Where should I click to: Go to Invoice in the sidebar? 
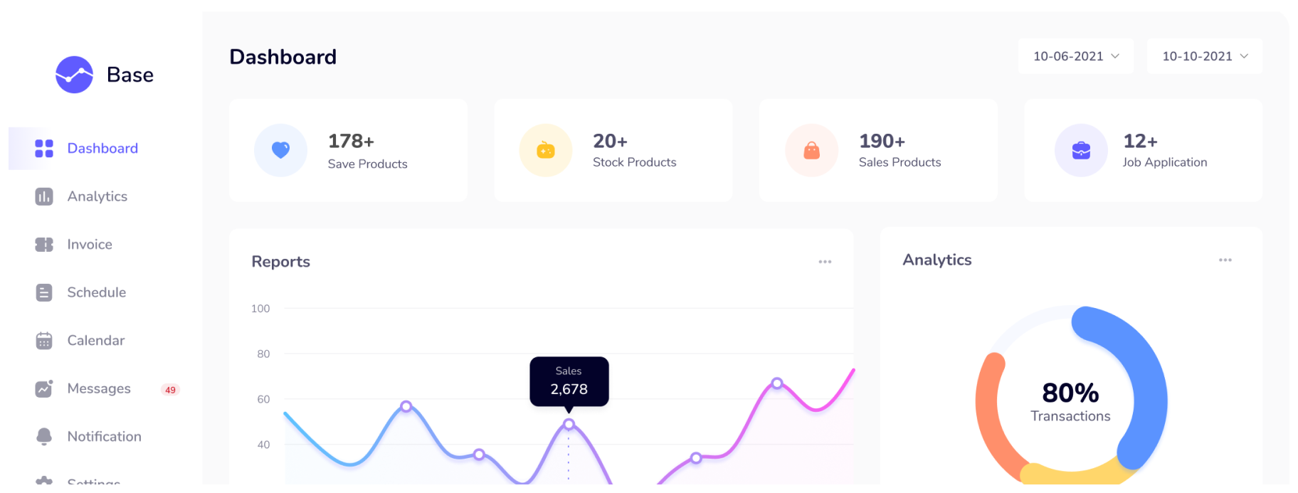click(90, 245)
